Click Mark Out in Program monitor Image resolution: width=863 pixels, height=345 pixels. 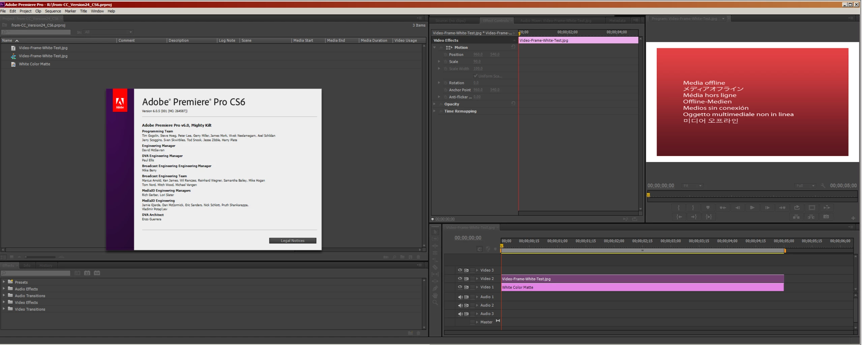[x=693, y=208]
